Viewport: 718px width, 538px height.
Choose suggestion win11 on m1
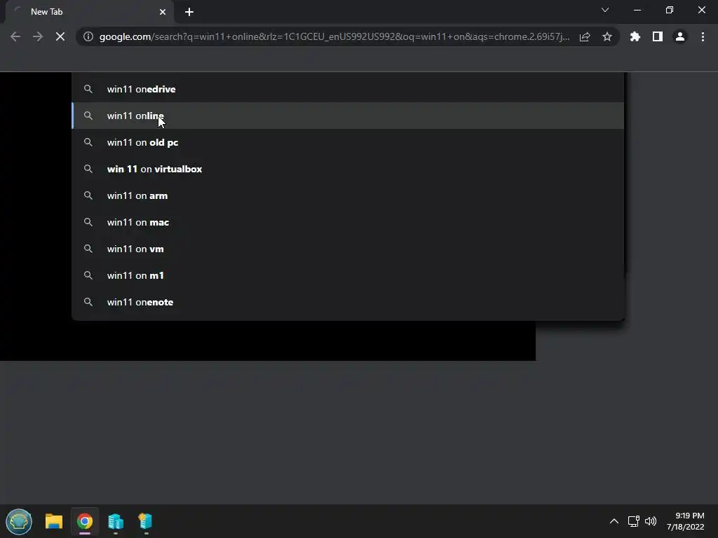(x=348, y=275)
